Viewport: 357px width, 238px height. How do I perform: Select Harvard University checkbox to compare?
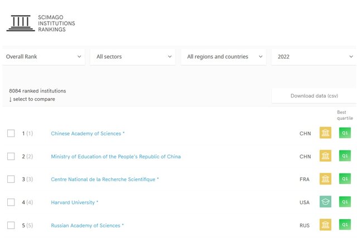11,202
